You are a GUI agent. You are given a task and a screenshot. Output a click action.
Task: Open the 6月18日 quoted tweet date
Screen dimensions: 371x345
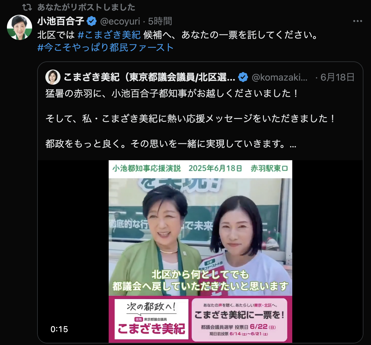tap(337, 77)
